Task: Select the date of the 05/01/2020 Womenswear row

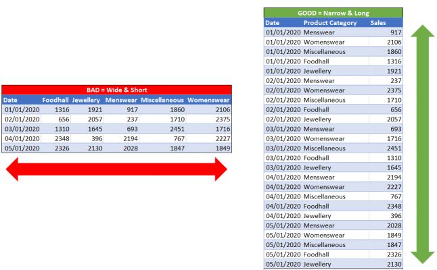Action: pos(283,236)
